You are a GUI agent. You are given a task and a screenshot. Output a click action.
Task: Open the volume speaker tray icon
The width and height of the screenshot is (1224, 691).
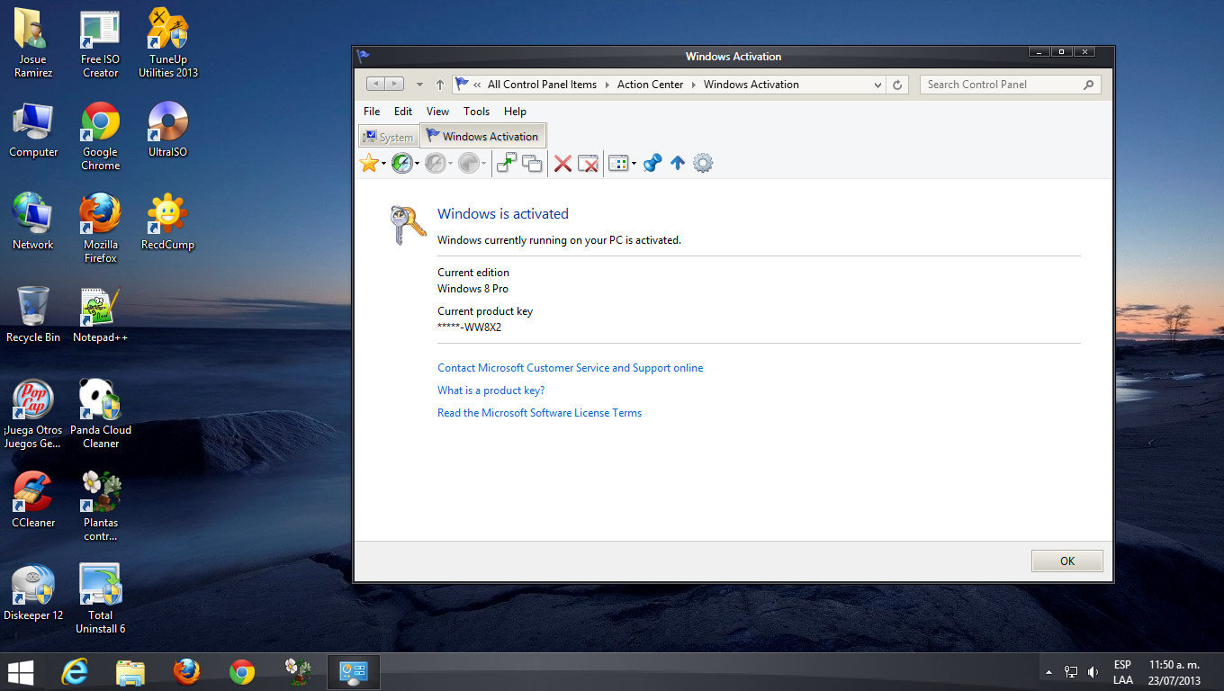click(x=1093, y=672)
